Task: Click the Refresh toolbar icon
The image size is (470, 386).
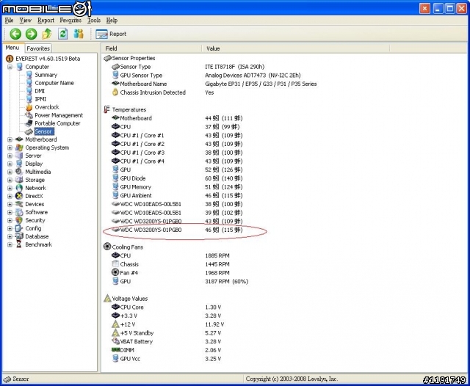Action: click(x=62, y=34)
